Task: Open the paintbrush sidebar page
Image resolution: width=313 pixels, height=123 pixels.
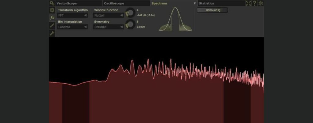Action: point(52,26)
